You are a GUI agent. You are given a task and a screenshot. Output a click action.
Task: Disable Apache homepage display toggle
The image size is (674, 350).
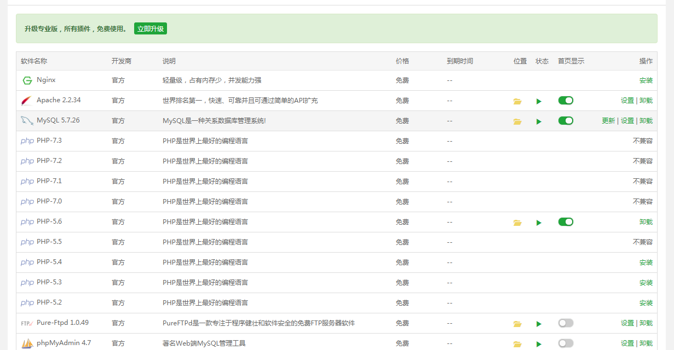point(566,100)
